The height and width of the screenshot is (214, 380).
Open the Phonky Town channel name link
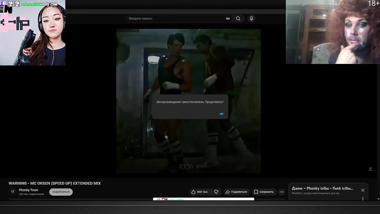(28, 190)
